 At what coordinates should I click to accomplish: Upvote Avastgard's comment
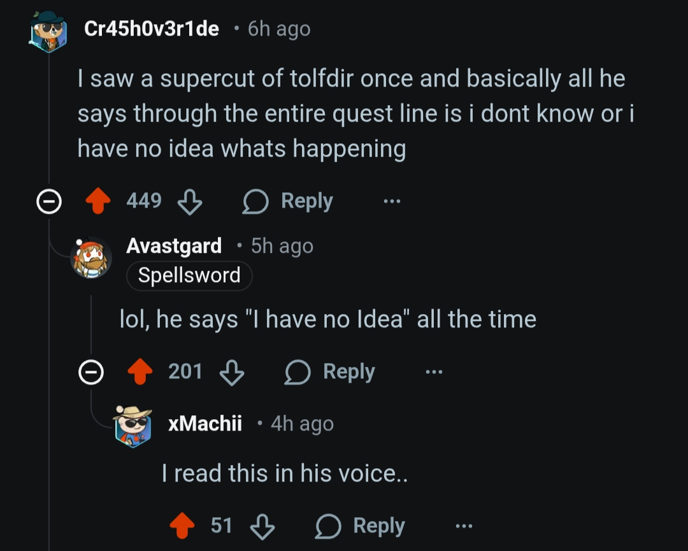[x=141, y=372]
